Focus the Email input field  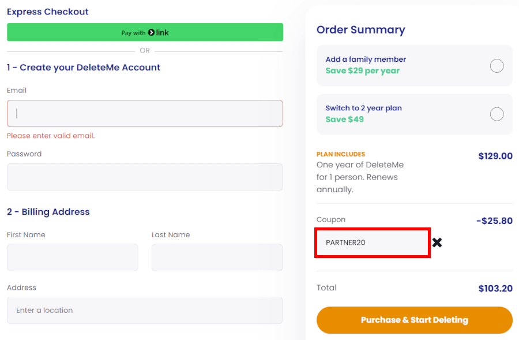145,114
